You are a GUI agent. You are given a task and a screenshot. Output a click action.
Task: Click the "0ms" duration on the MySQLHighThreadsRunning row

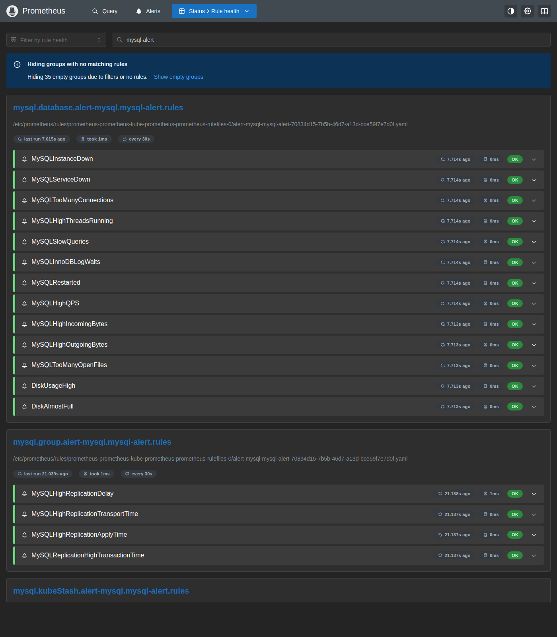491,221
